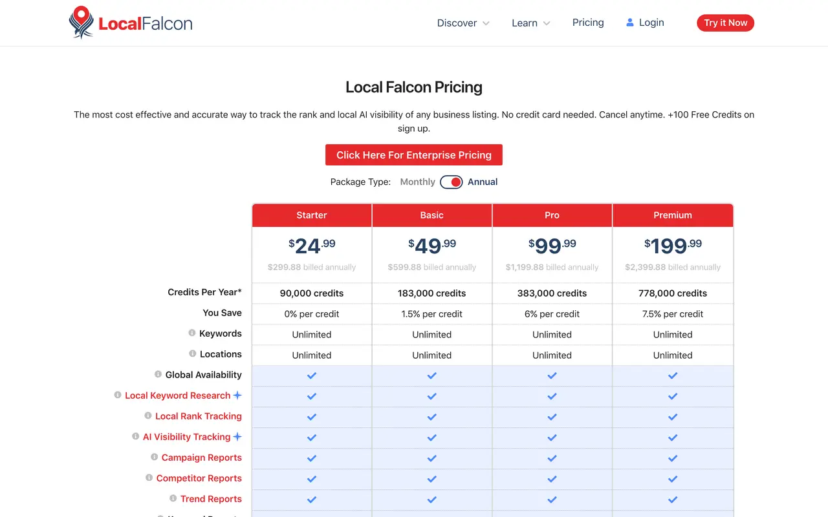Select the Monthly package type label
828x517 pixels.
(x=417, y=182)
